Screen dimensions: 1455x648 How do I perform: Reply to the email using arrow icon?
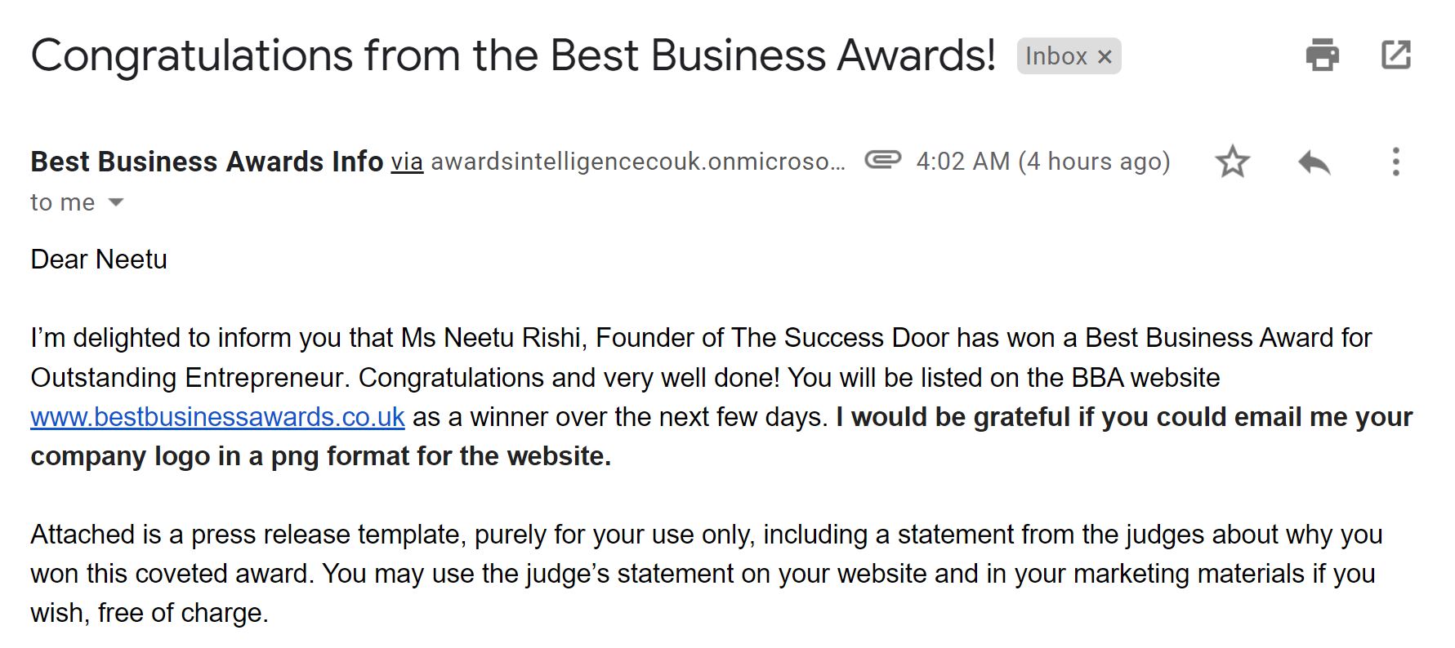pos(1314,162)
